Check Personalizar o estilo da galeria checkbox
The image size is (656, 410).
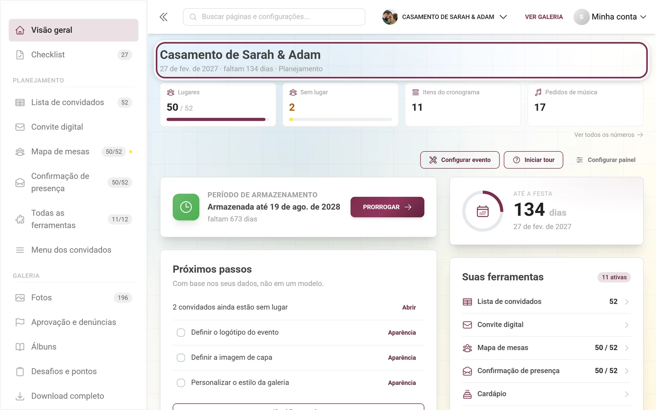point(181,383)
